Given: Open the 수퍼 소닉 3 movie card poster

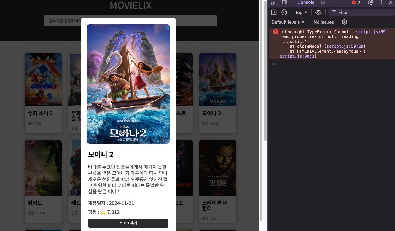Looking at the screenshot, I should tap(43, 79).
